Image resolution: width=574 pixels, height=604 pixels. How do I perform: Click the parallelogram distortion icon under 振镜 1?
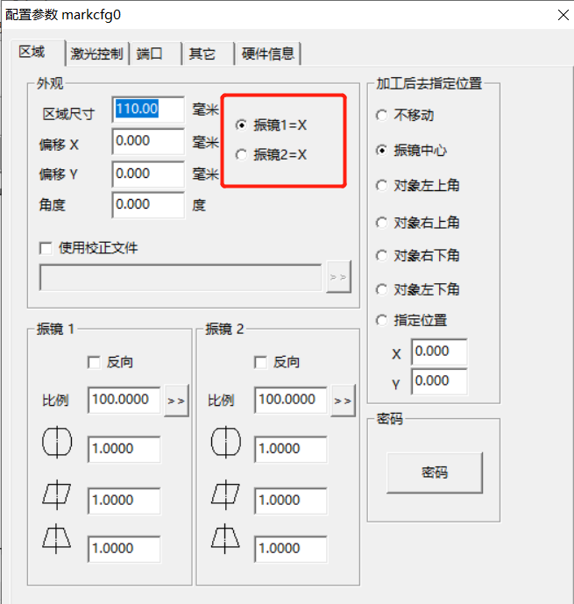[57, 497]
